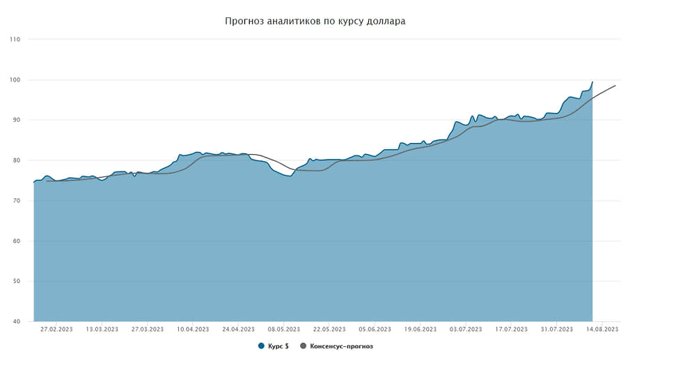Click the '14.08.2023' date label
The height and width of the screenshot is (379, 674).
(x=602, y=329)
